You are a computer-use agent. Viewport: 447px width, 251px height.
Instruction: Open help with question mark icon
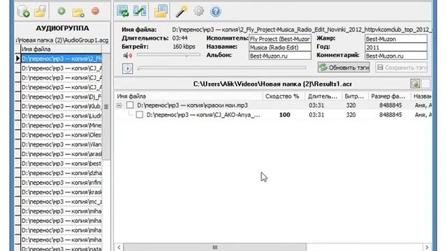216,11
